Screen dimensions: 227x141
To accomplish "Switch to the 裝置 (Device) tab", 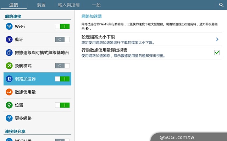I will coord(41,5).
